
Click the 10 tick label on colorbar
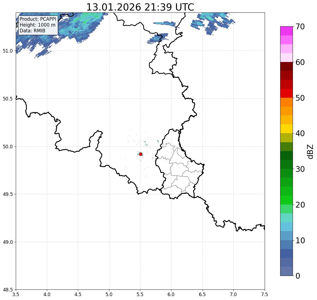(x=300, y=240)
